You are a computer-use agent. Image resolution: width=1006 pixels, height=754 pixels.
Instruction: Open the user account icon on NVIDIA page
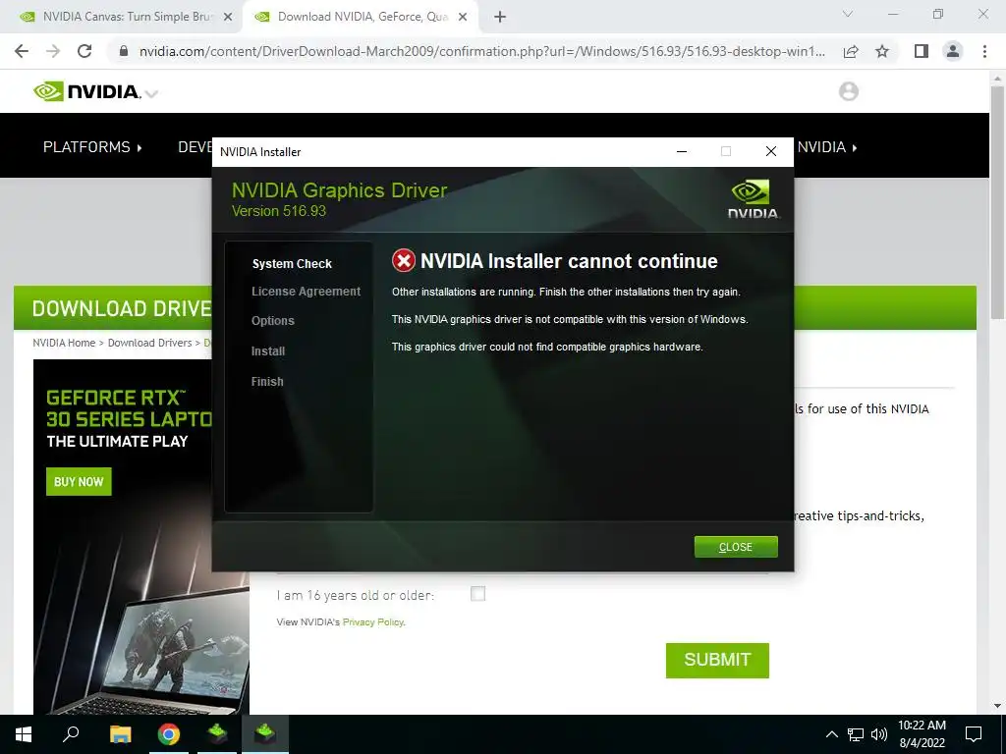point(848,91)
